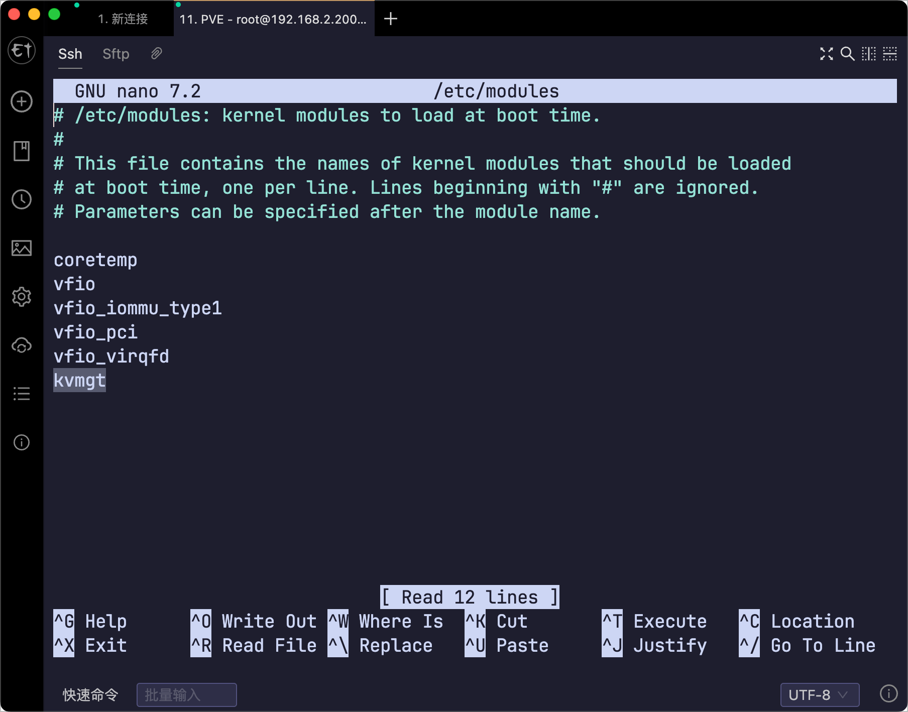
Task: Open settings gear in sidebar
Action: [22, 297]
